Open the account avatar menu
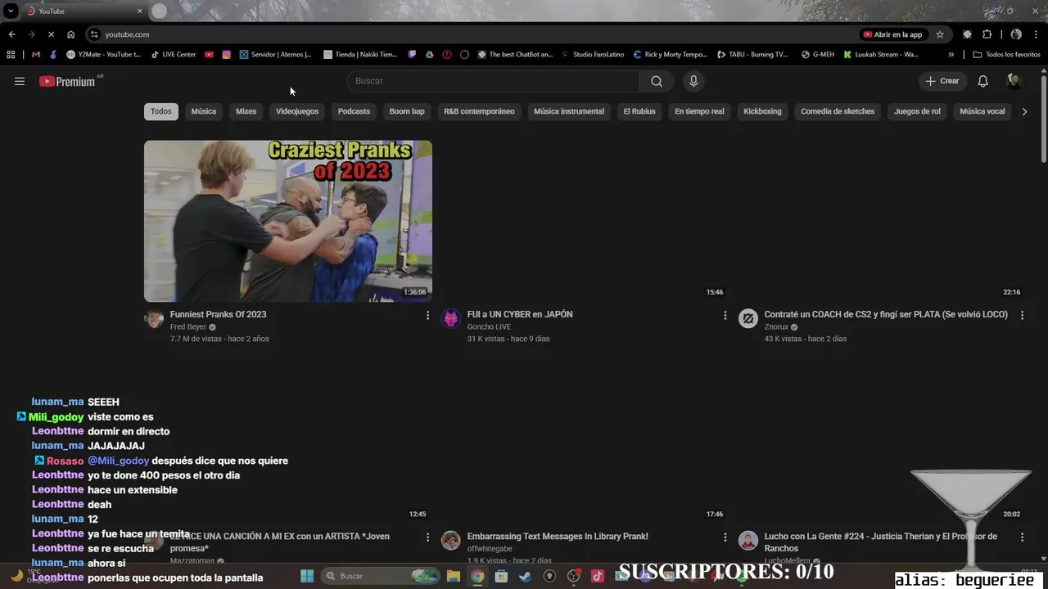Viewport: 1048px width, 589px height. tap(1014, 81)
